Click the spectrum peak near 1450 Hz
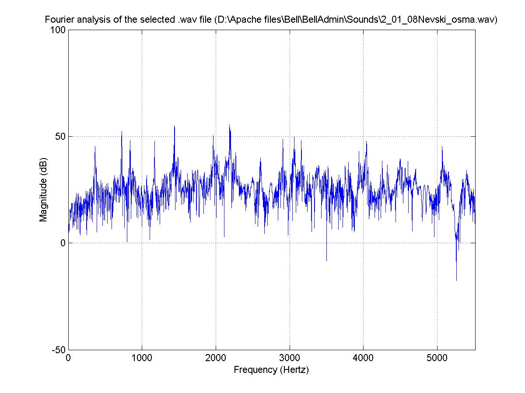The width and height of the screenshot is (525, 393). [x=175, y=127]
